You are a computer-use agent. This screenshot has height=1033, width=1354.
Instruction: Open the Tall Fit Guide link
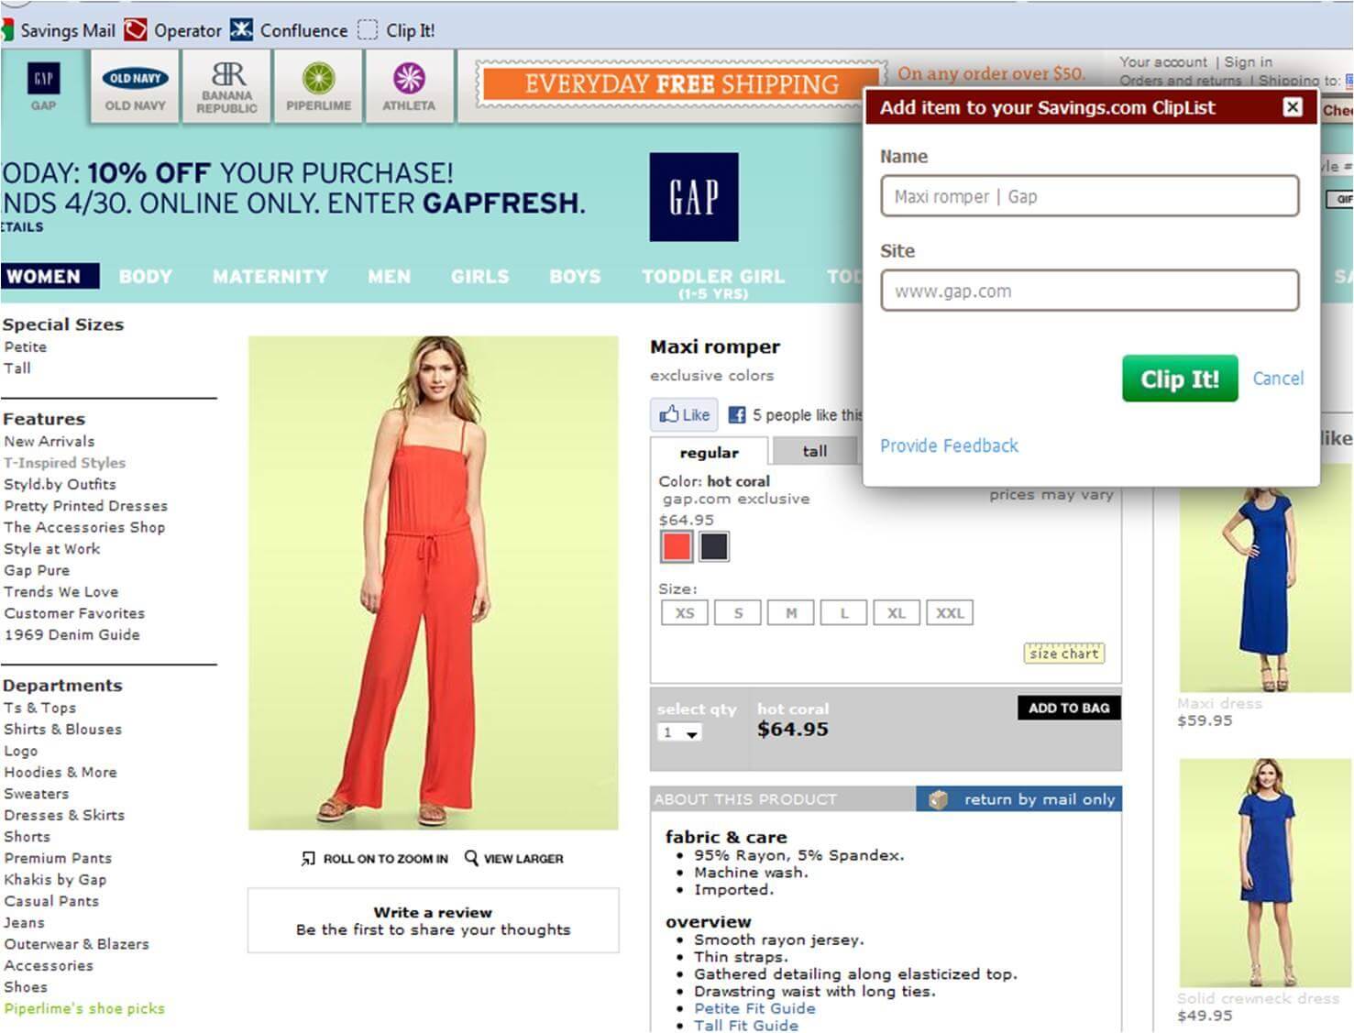coord(746,1026)
